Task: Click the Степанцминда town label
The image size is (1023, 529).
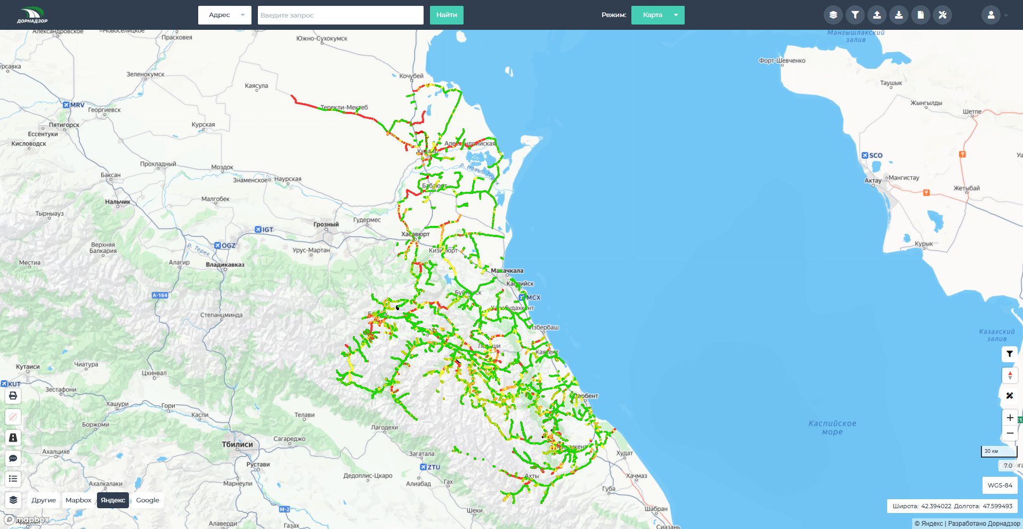Action: 221,315
